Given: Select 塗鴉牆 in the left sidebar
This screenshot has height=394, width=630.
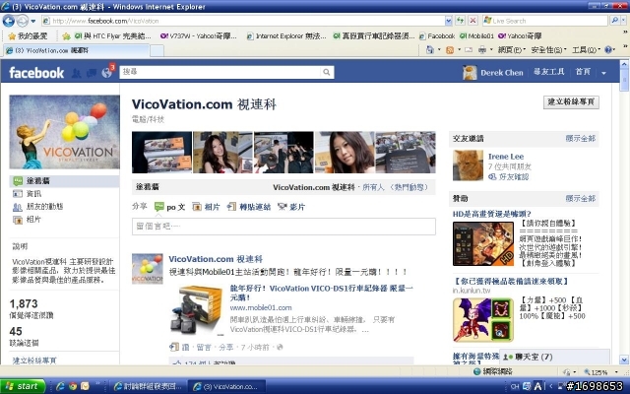Looking at the screenshot, I should [x=64, y=181].
